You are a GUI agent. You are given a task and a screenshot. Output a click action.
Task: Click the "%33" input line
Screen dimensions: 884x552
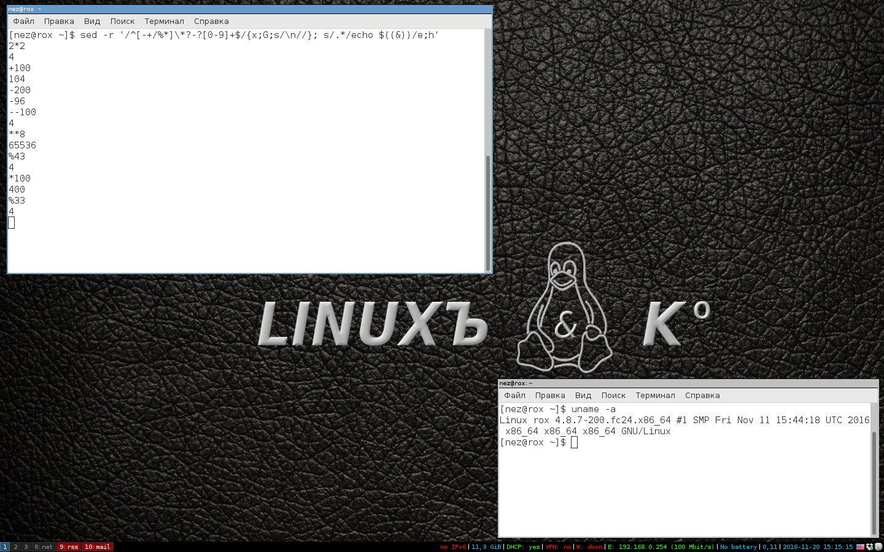(17, 201)
